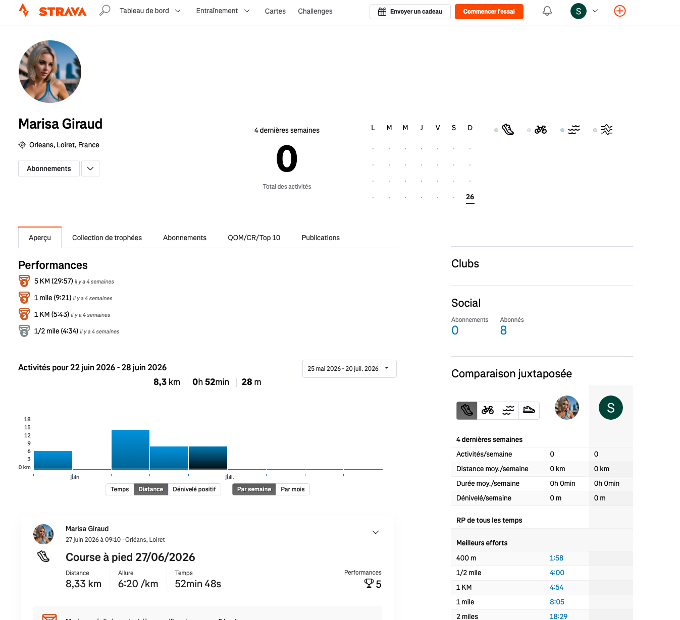The image size is (680, 620).
Task: Open the Challenges menu item
Action: tap(315, 11)
